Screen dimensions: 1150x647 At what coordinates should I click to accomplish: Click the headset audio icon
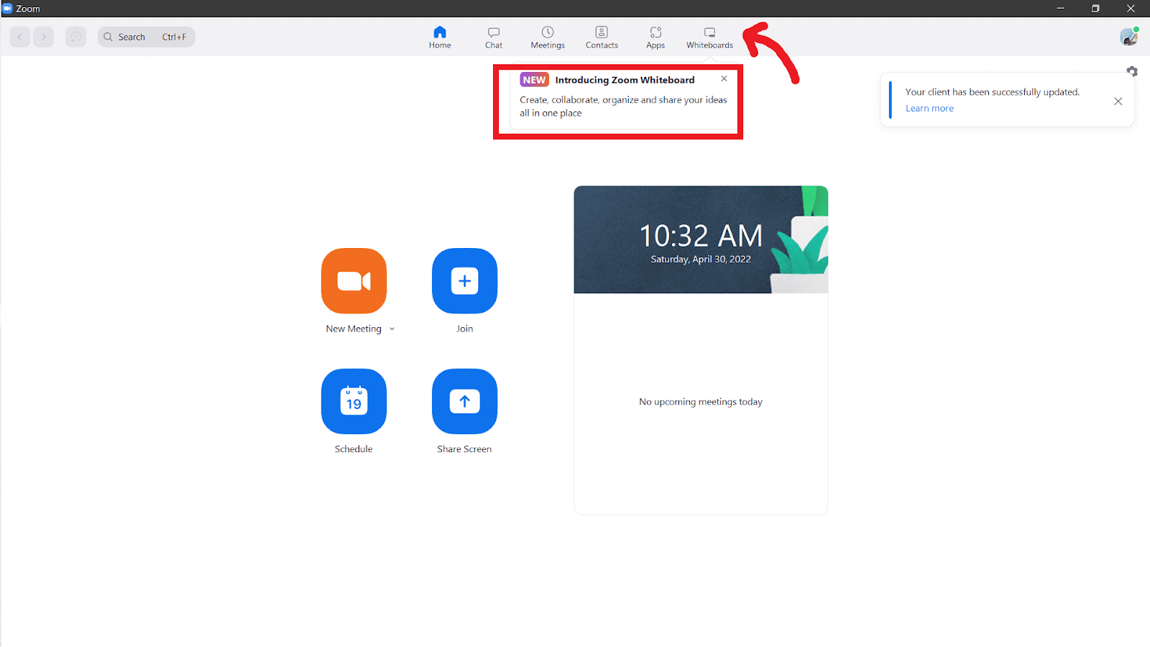click(x=75, y=37)
